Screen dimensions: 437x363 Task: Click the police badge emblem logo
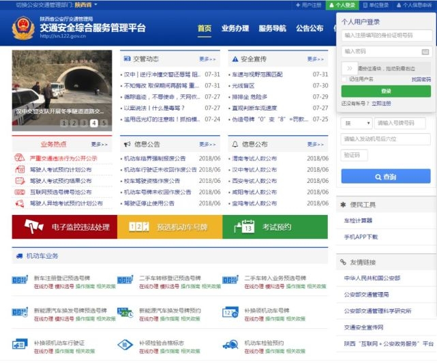21,30
